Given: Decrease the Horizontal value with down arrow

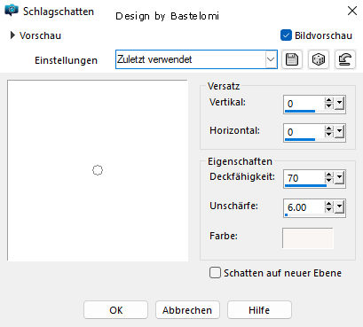Looking at the screenshot, I should pyautogui.click(x=328, y=135).
